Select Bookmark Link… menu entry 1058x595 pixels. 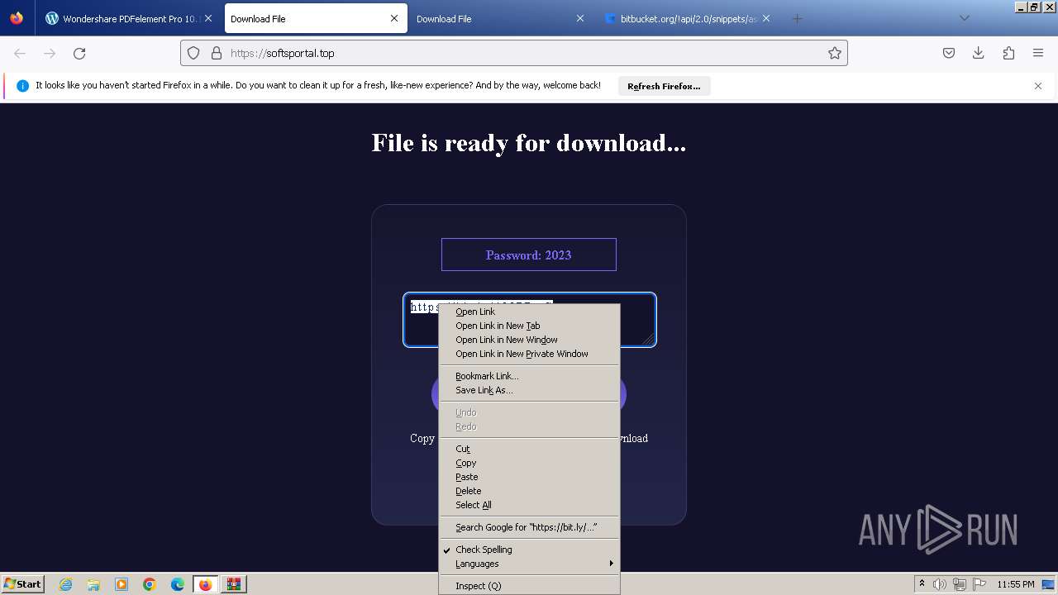529,376
